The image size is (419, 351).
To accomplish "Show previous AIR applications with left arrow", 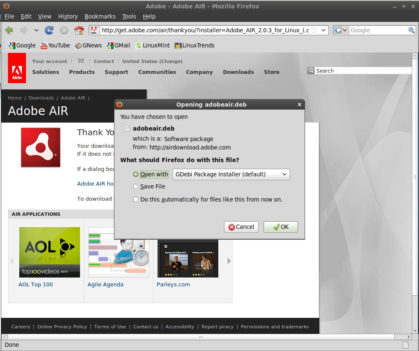I will point(12,261).
